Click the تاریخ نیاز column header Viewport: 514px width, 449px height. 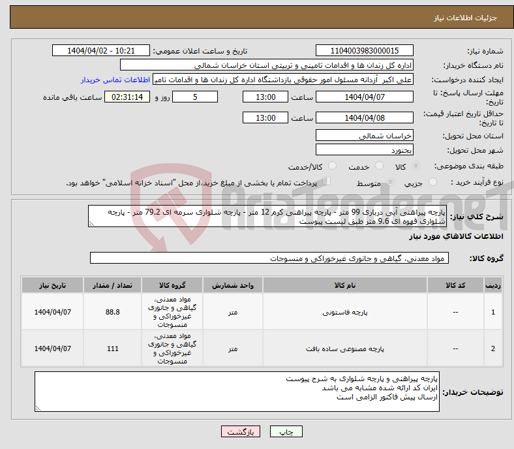[x=52, y=285]
